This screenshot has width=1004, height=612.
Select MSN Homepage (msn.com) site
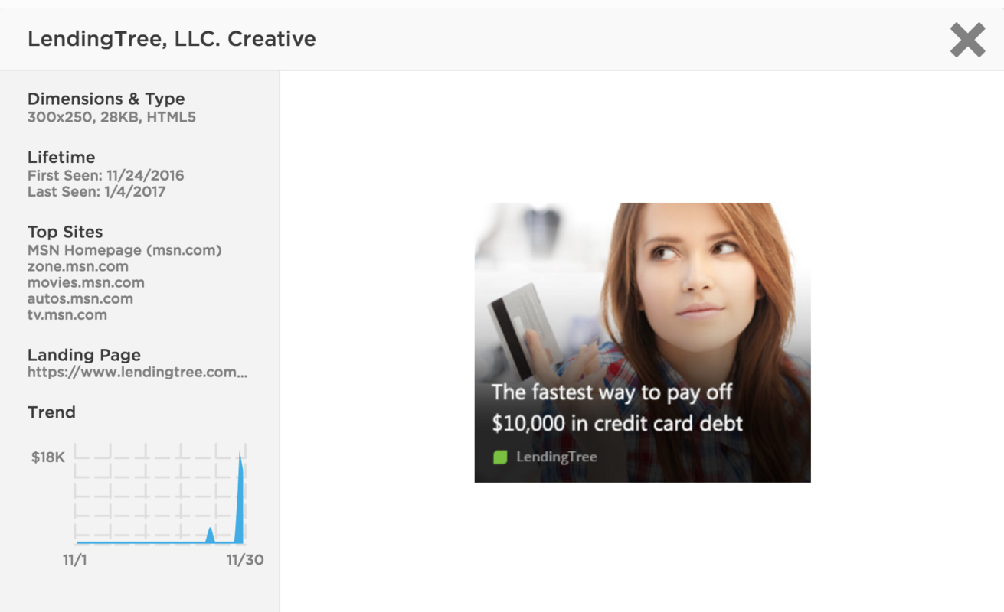[124, 250]
